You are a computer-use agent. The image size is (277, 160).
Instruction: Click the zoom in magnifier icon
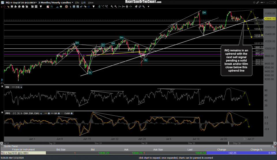(x=112, y=7)
